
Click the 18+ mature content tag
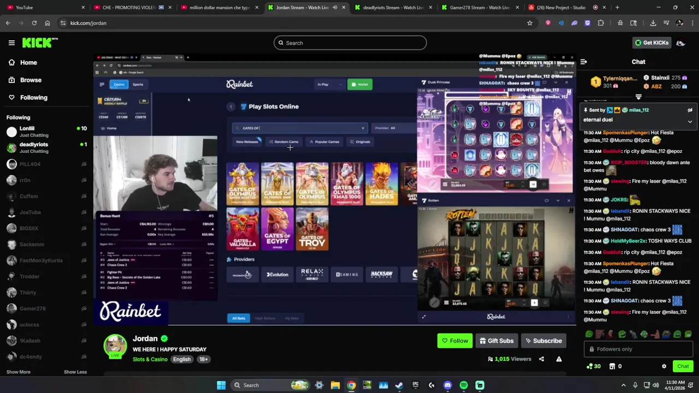point(203,359)
